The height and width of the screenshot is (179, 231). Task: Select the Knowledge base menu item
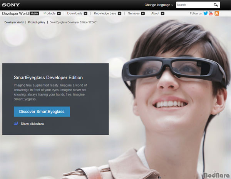pyautogui.click(x=105, y=13)
